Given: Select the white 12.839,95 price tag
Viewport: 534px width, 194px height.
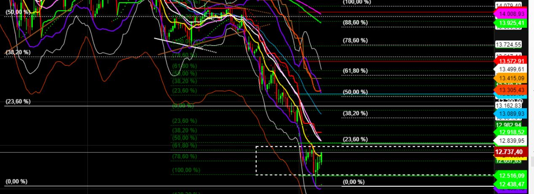Looking at the screenshot, I should coord(510,141).
